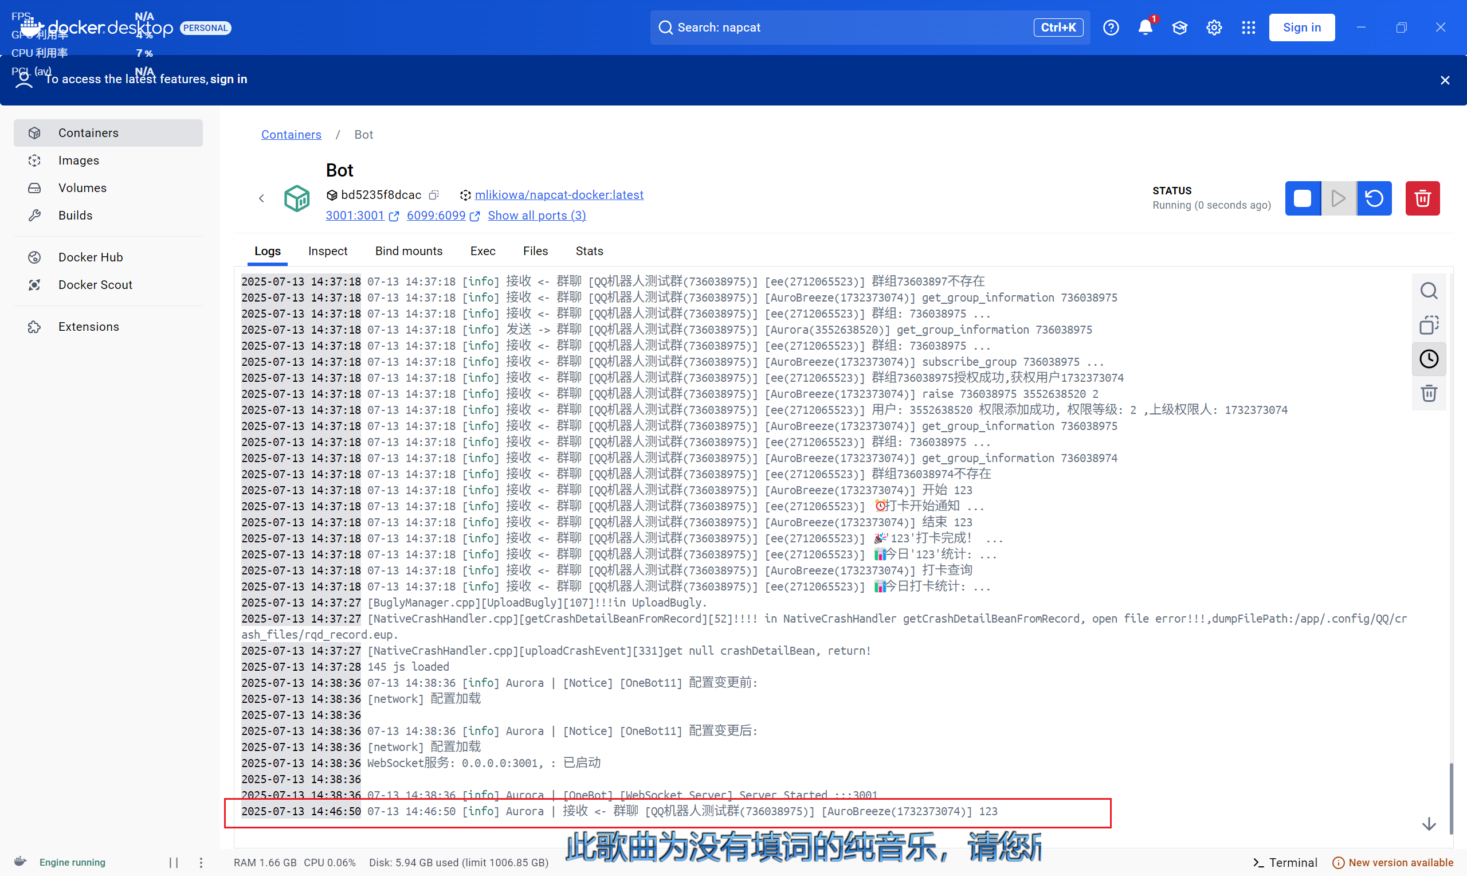Open the Volumes section
1467x876 pixels.
[82, 187]
